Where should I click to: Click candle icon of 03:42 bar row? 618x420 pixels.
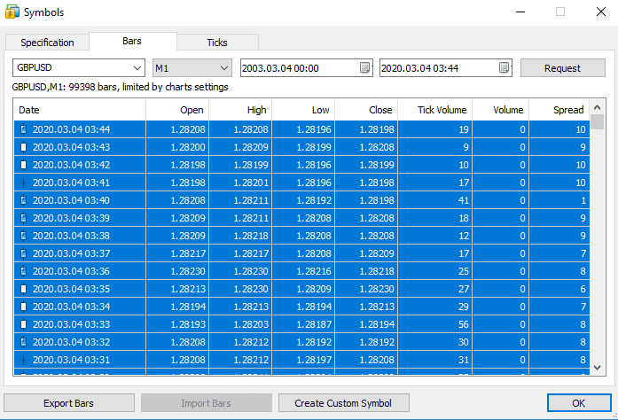pyautogui.click(x=23, y=165)
